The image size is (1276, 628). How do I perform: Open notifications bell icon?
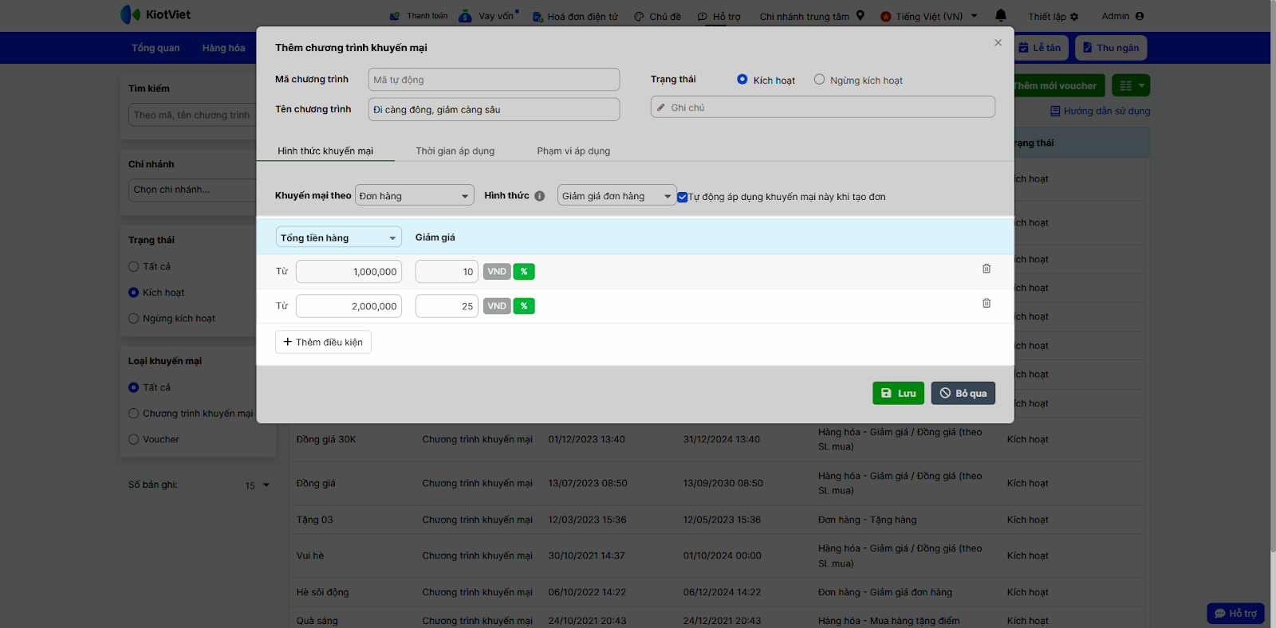pos(1001,15)
